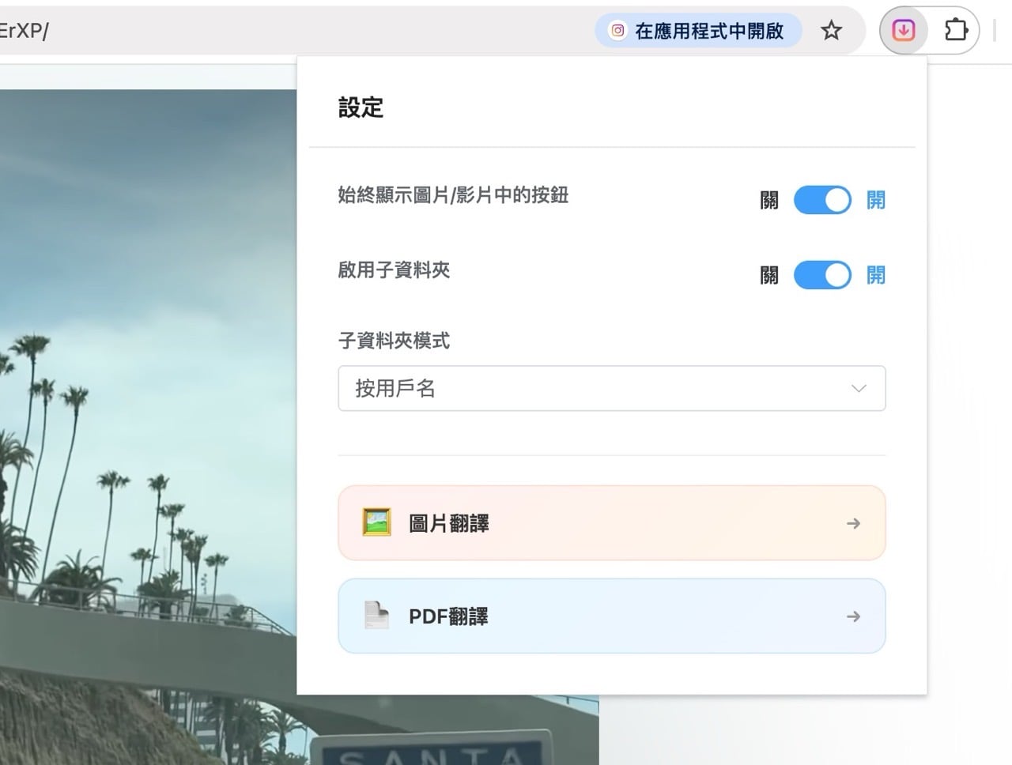Turn off the 啟用子資料夾 switch

click(x=821, y=275)
